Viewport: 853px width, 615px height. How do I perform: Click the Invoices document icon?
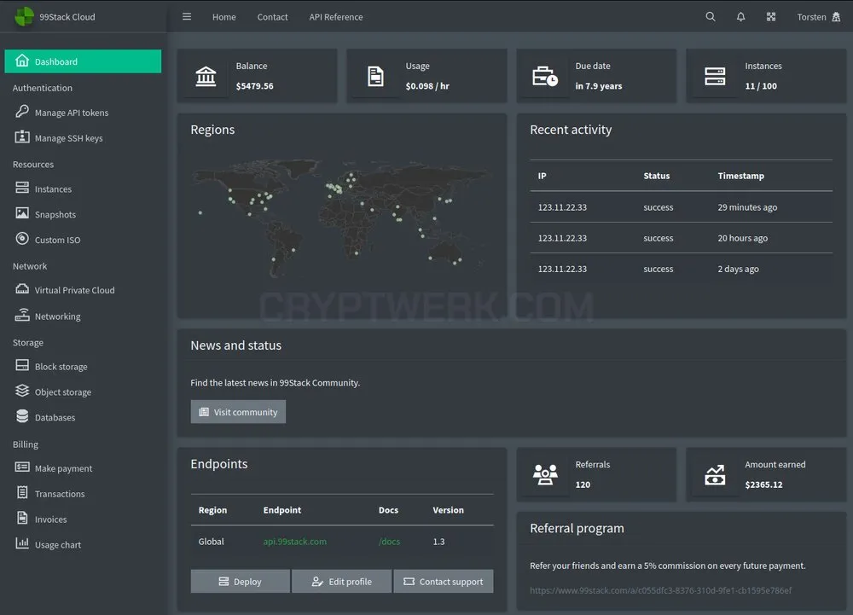tap(22, 518)
